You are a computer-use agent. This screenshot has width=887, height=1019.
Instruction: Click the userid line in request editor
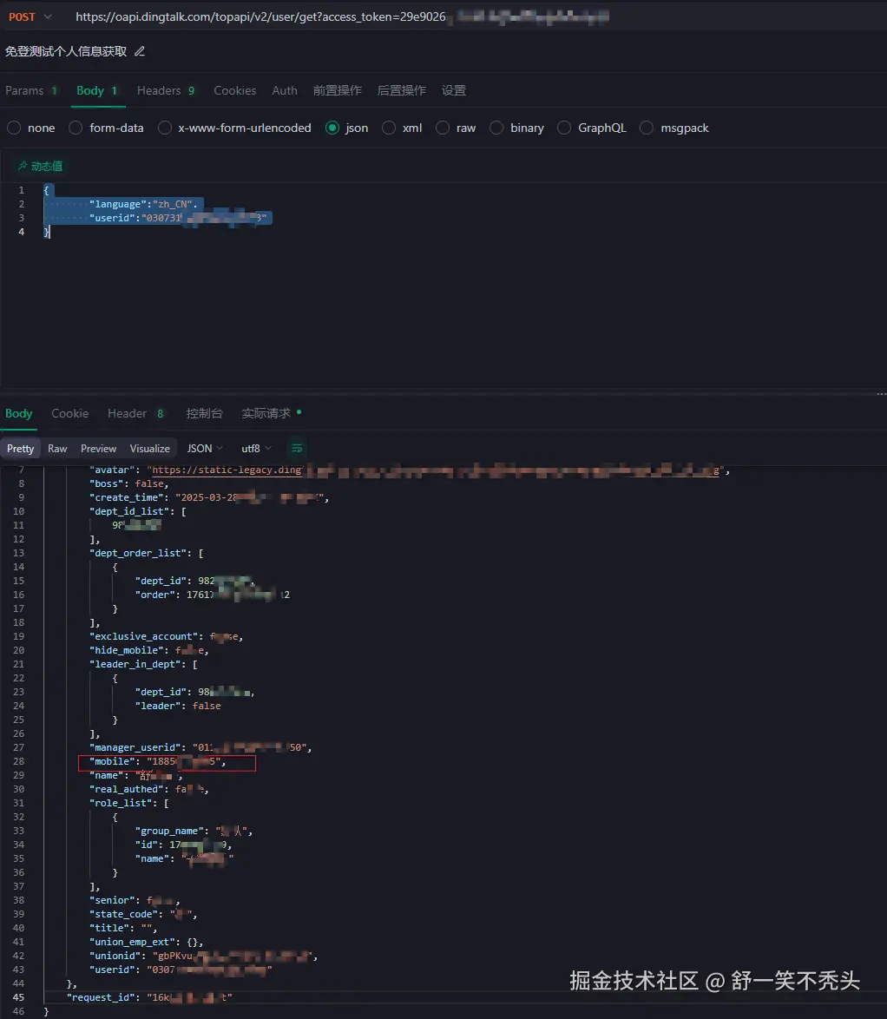pos(178,218)
